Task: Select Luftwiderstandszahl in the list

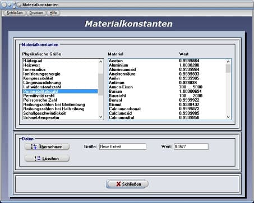Action: click(x=60, y=87)
